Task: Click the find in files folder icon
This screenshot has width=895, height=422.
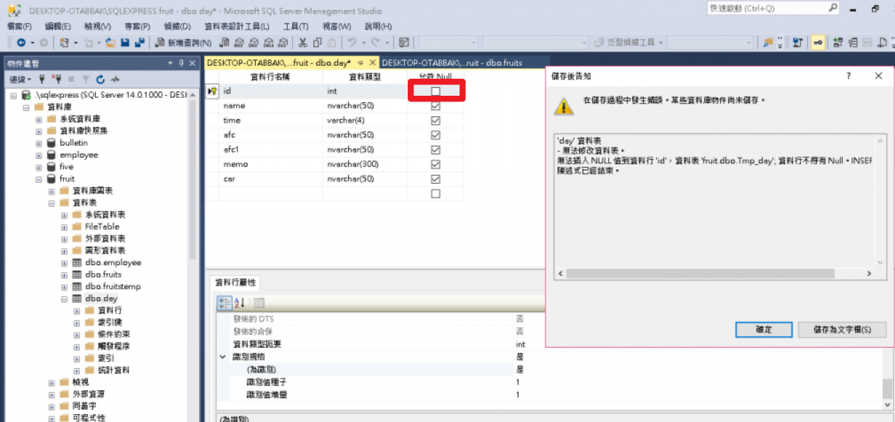Action: [x=767, y=43]
